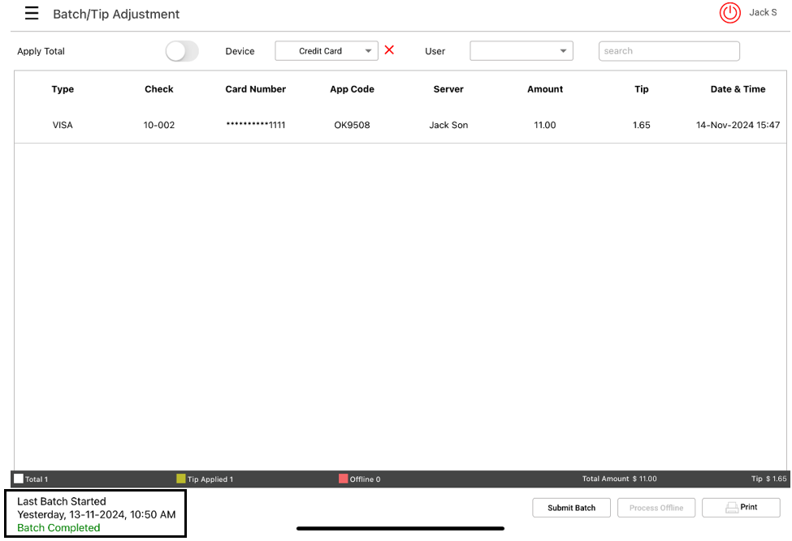Click the 1.65 tip value in row

coord(642,125)
